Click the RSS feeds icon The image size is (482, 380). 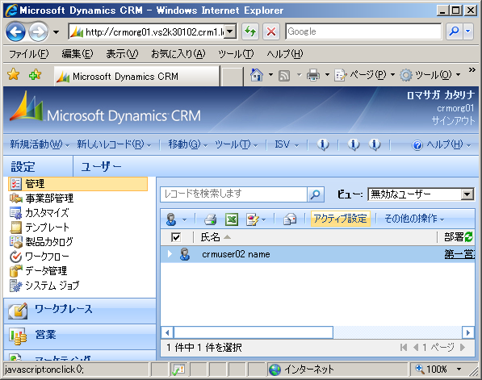(x=284, y=75)
